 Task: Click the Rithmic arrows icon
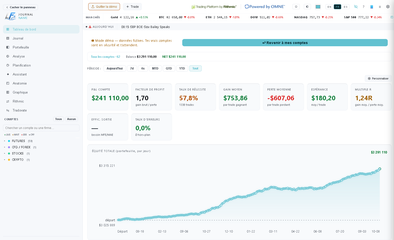[x=8, y=101]
